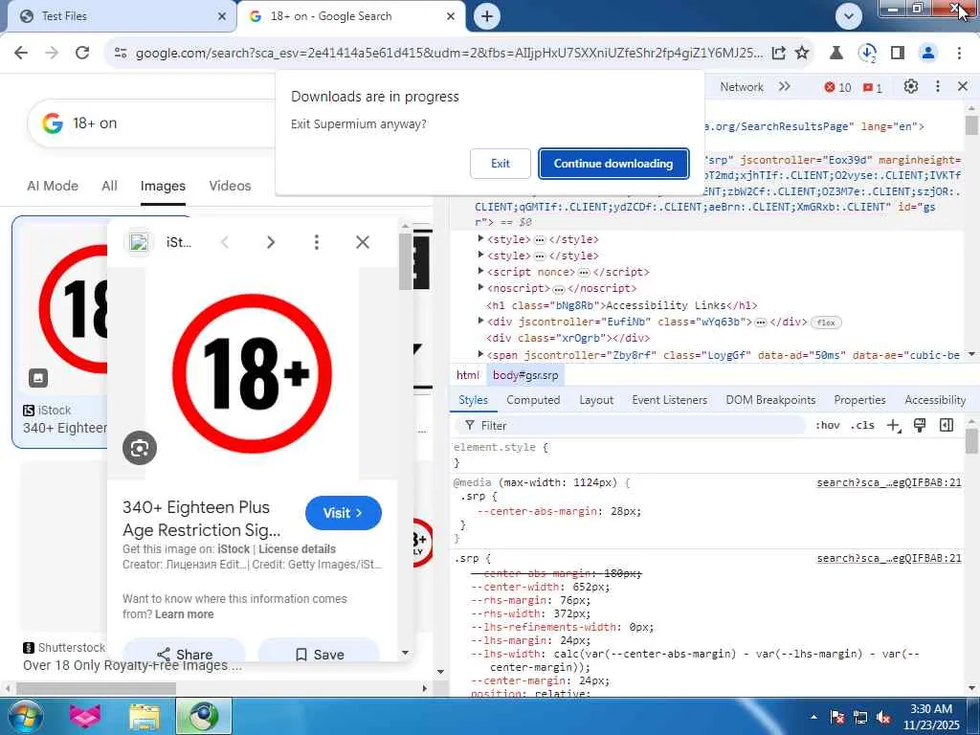Open the Event Listeners pane tab
This screenshot has height=735, width=980.
(669, 400)
